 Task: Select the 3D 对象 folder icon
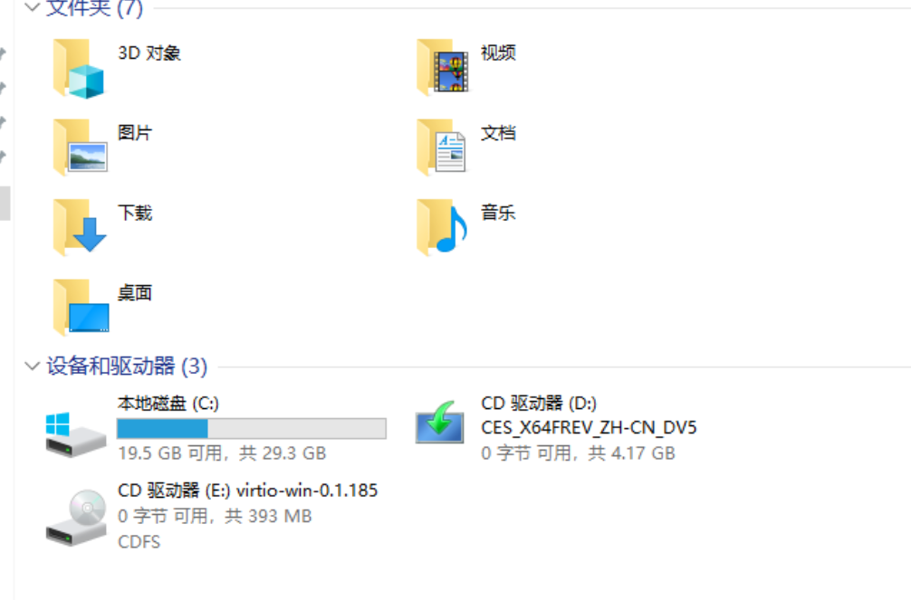click(79, 69)
